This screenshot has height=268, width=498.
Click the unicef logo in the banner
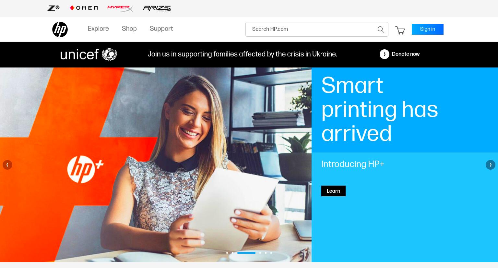pyautogui.click(x=89, y=55)
